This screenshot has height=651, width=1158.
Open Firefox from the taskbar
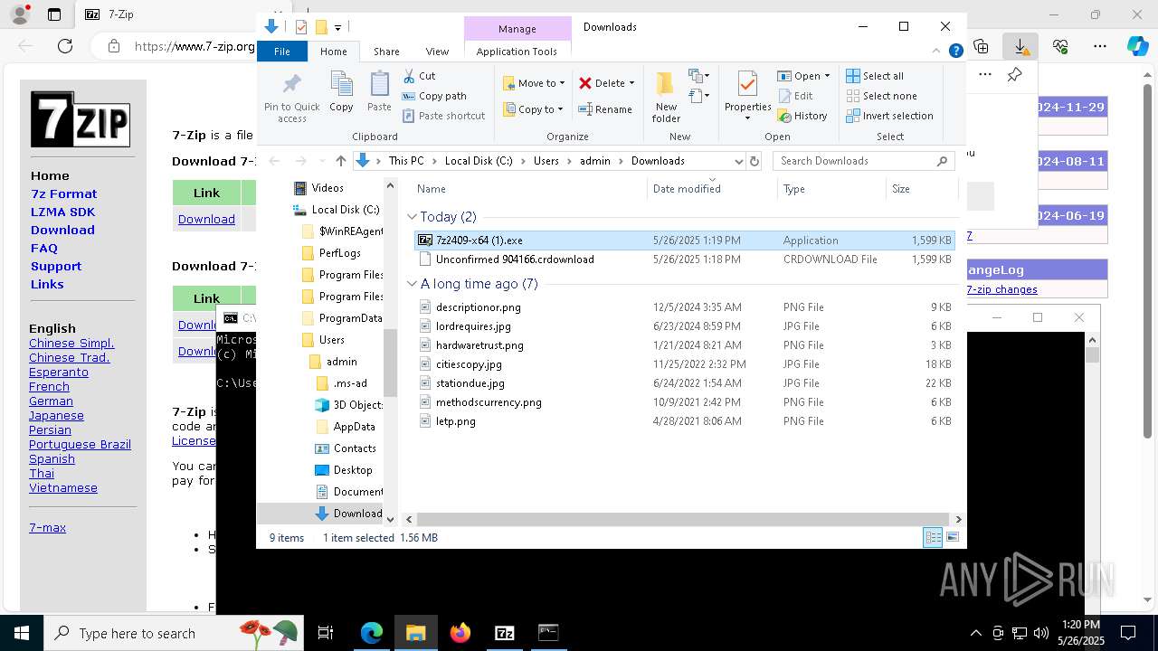460,633
